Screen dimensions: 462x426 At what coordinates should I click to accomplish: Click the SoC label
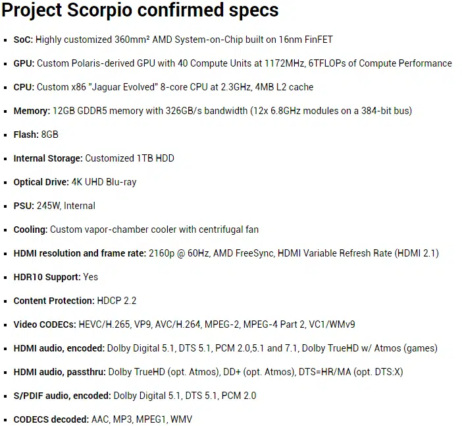point(23,40)
